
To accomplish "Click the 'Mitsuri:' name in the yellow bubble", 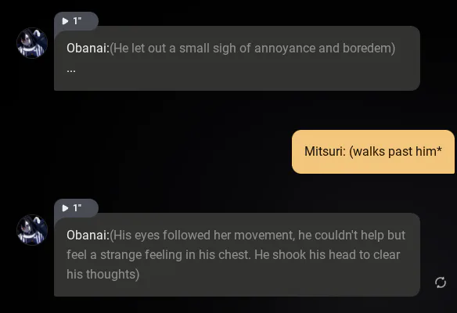I will pos(325,152).
